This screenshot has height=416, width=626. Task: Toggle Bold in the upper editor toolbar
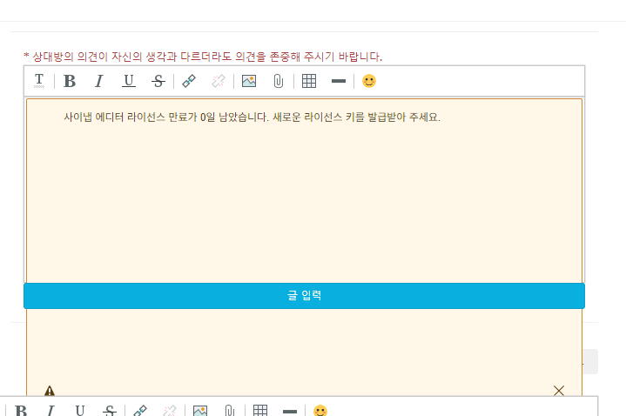(x=70, y=81)
